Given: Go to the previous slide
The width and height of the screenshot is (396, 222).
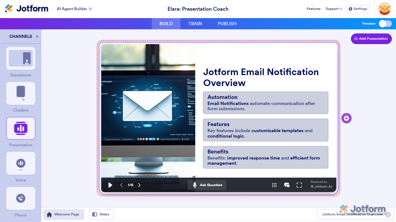Looking at the screenshot, I should tap(122, 185).
